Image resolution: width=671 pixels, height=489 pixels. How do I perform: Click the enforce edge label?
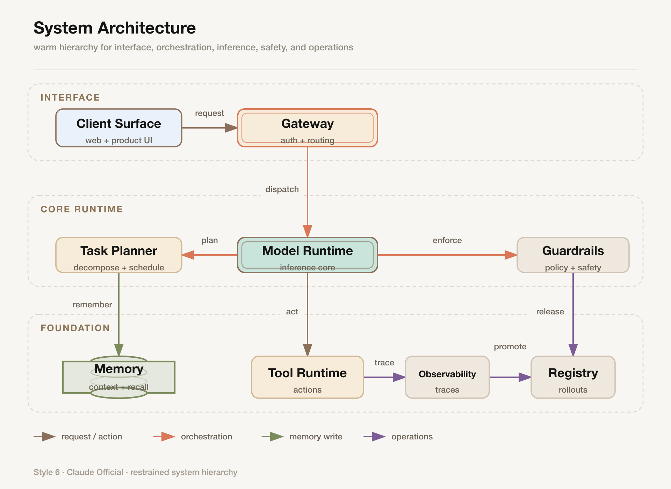(447, 240)
